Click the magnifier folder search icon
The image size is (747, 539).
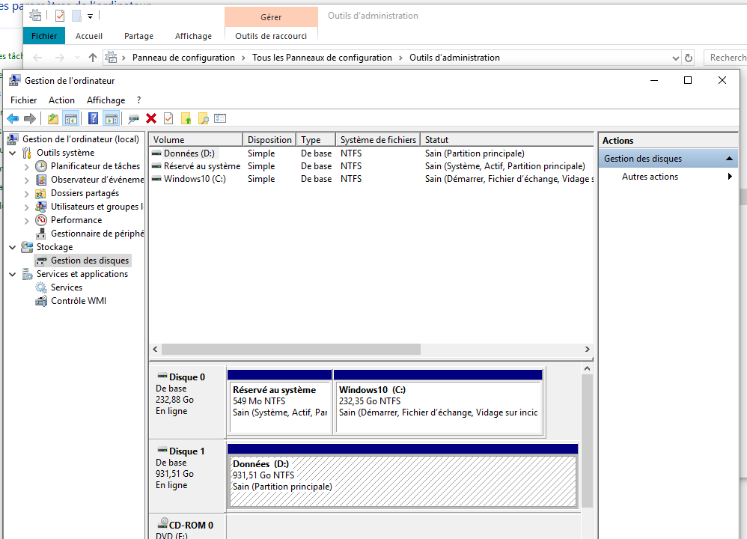click(x=203, y=118)
